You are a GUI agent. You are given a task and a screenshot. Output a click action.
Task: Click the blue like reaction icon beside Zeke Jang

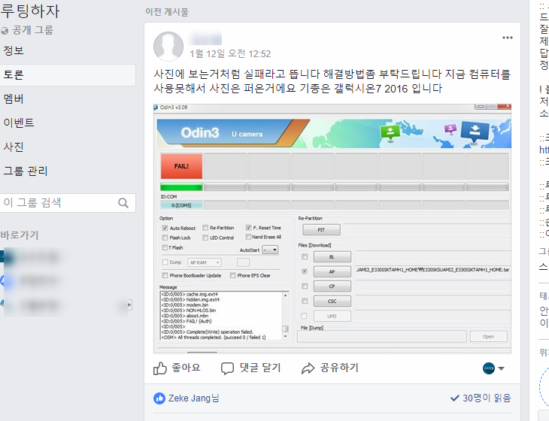(x=159, y=398)
